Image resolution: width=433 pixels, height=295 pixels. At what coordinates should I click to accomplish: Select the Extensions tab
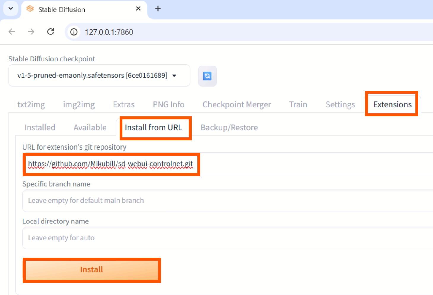392,104
